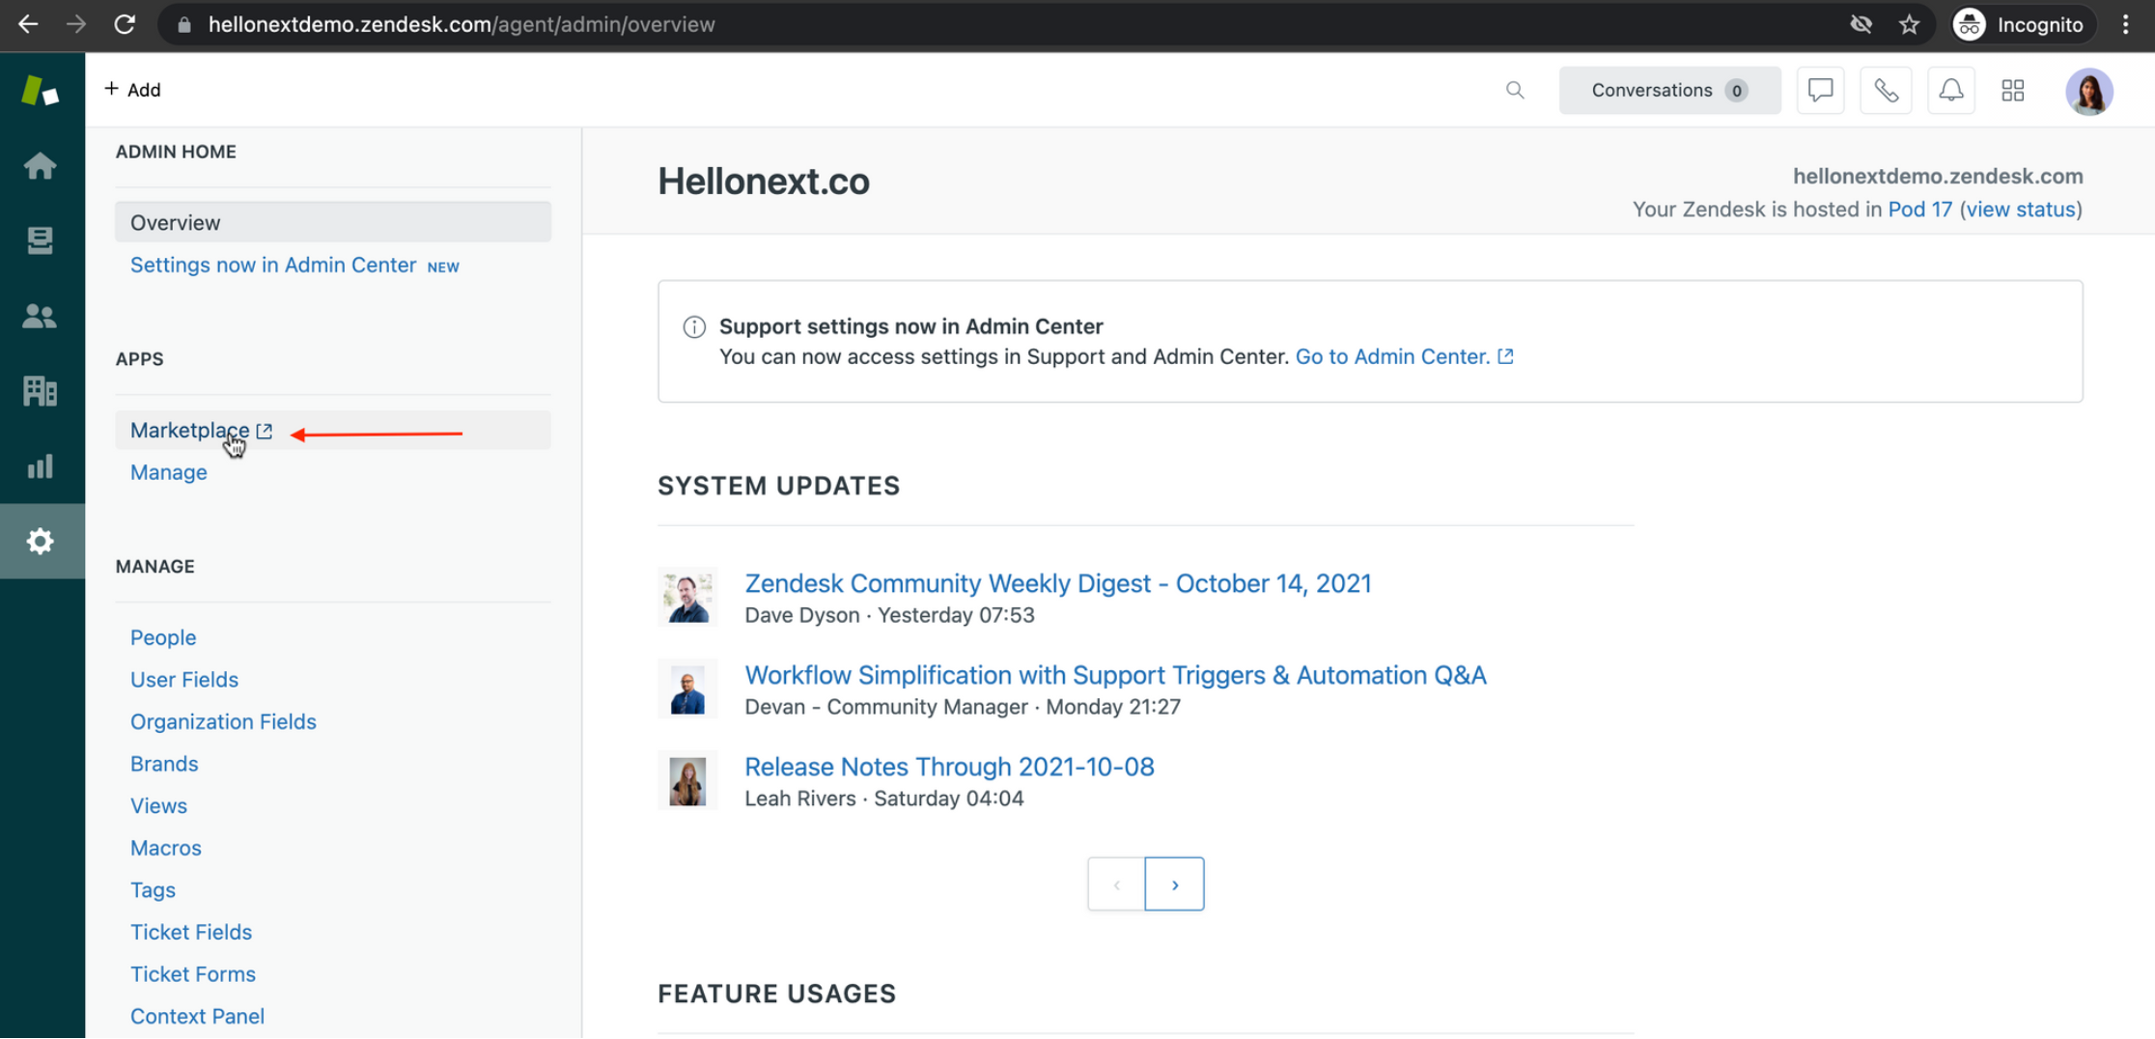Click the browser back arrow
This screenshot has height=1039, width=2155.
[28, 24]
